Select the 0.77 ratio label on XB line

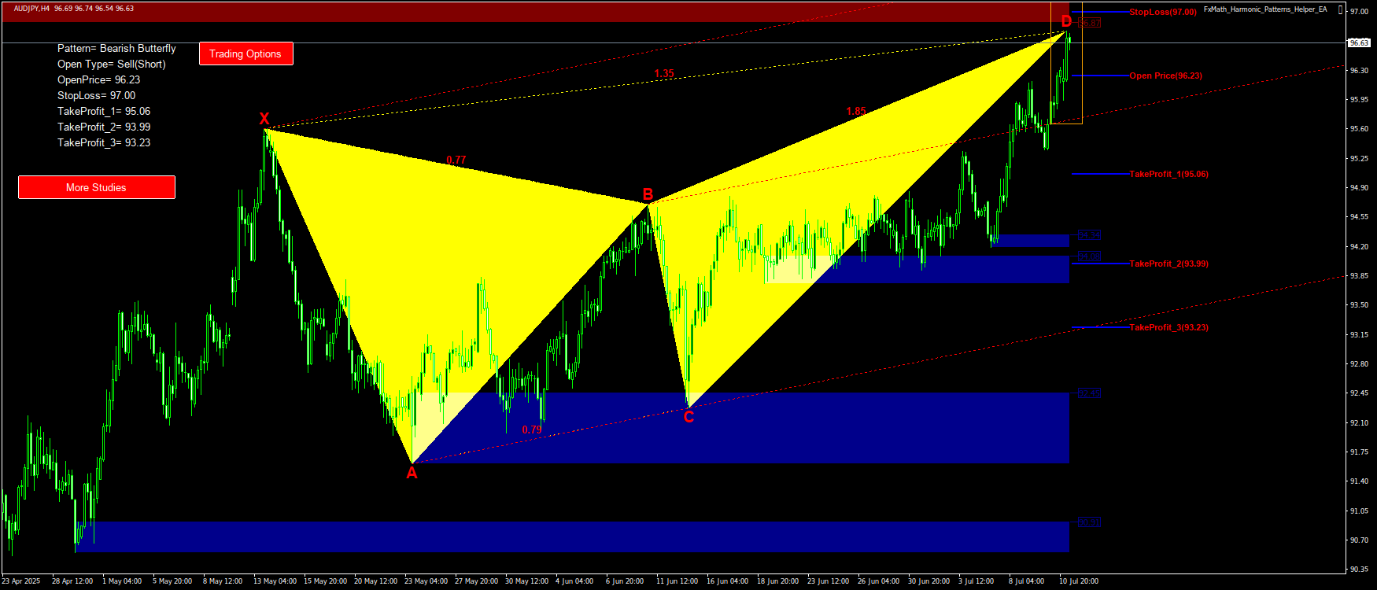point(456,160)
